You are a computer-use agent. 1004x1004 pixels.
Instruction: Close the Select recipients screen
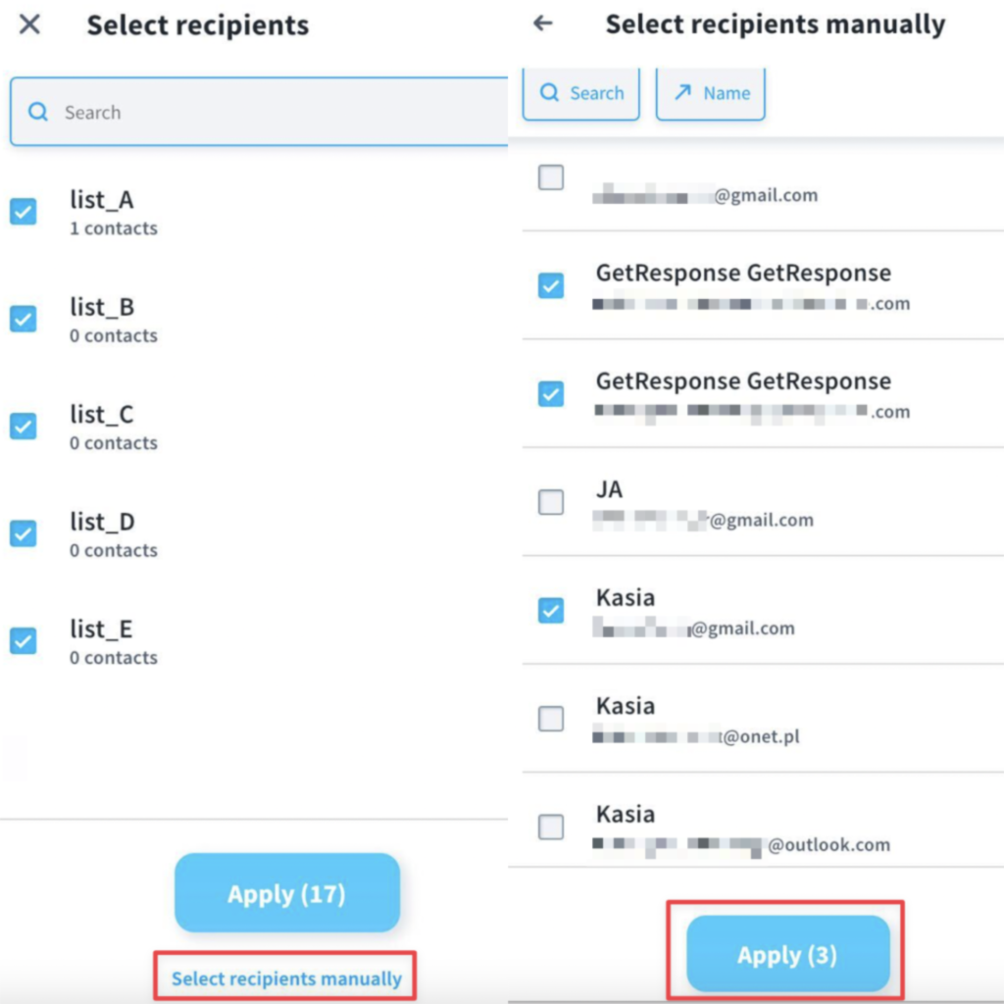tap(29, 25)
